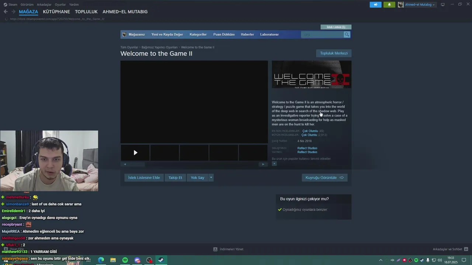Open the AHMED-EL MUTABIG profile tab
The image size is (472, 265).
[125, 12]
